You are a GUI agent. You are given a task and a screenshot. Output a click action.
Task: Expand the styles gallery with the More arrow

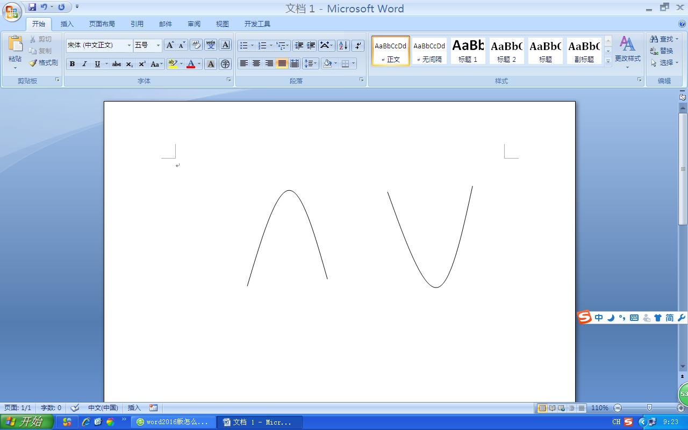click(608, 61)
